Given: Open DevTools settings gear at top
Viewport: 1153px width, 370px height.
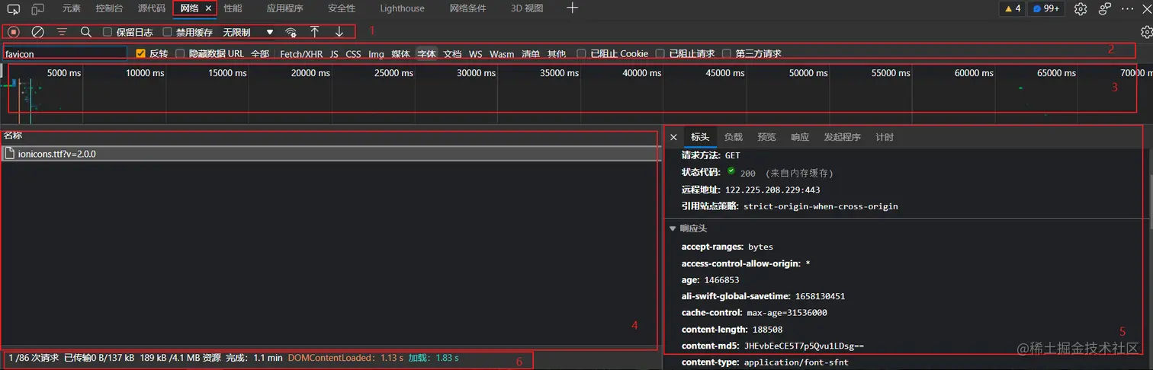Looking at the screenshot, I should [x=1081, y=8].
